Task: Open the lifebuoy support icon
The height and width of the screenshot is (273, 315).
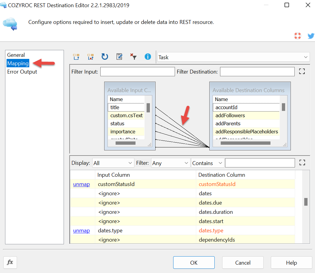Action: 297,36
